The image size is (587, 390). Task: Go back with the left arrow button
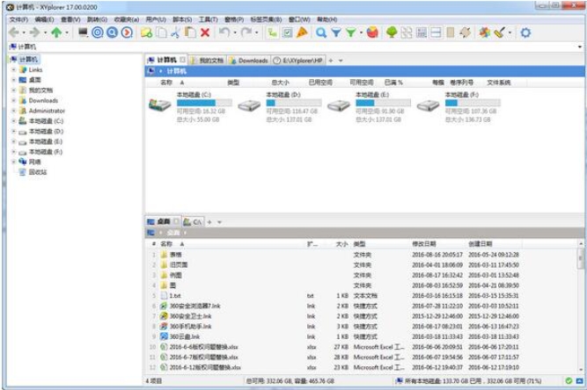[x=13, y=32]
